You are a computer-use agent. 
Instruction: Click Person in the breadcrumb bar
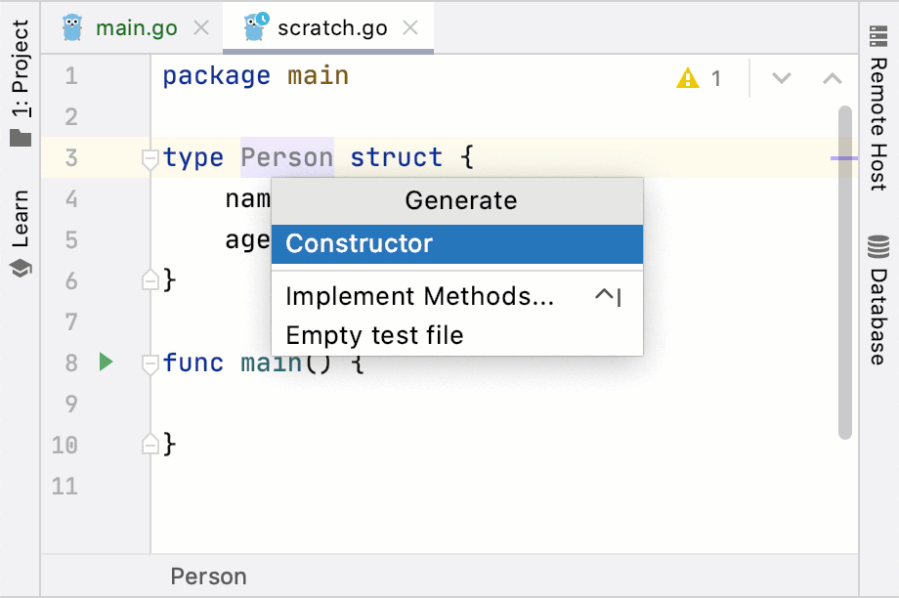point(208,577)
